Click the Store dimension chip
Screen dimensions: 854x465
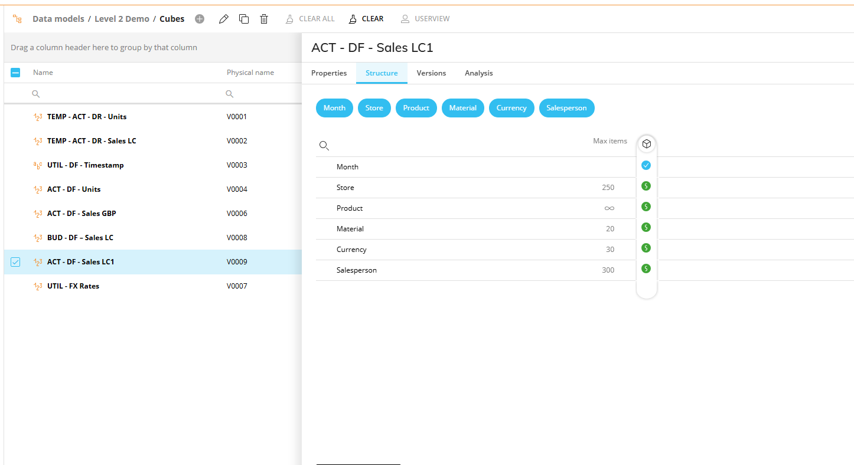tap(374, 108)
